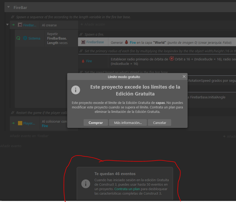The height and width of the screenshot is (202, 236).
Task: Collapse the FireBar group triangle
Action: point(8,7)
